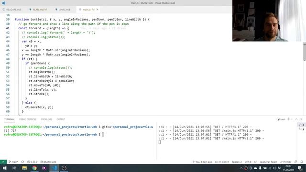Click Ln 41, Col 31 cursor position

tap(222, 162)
